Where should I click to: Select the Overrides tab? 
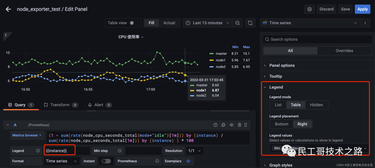point(344,51)
